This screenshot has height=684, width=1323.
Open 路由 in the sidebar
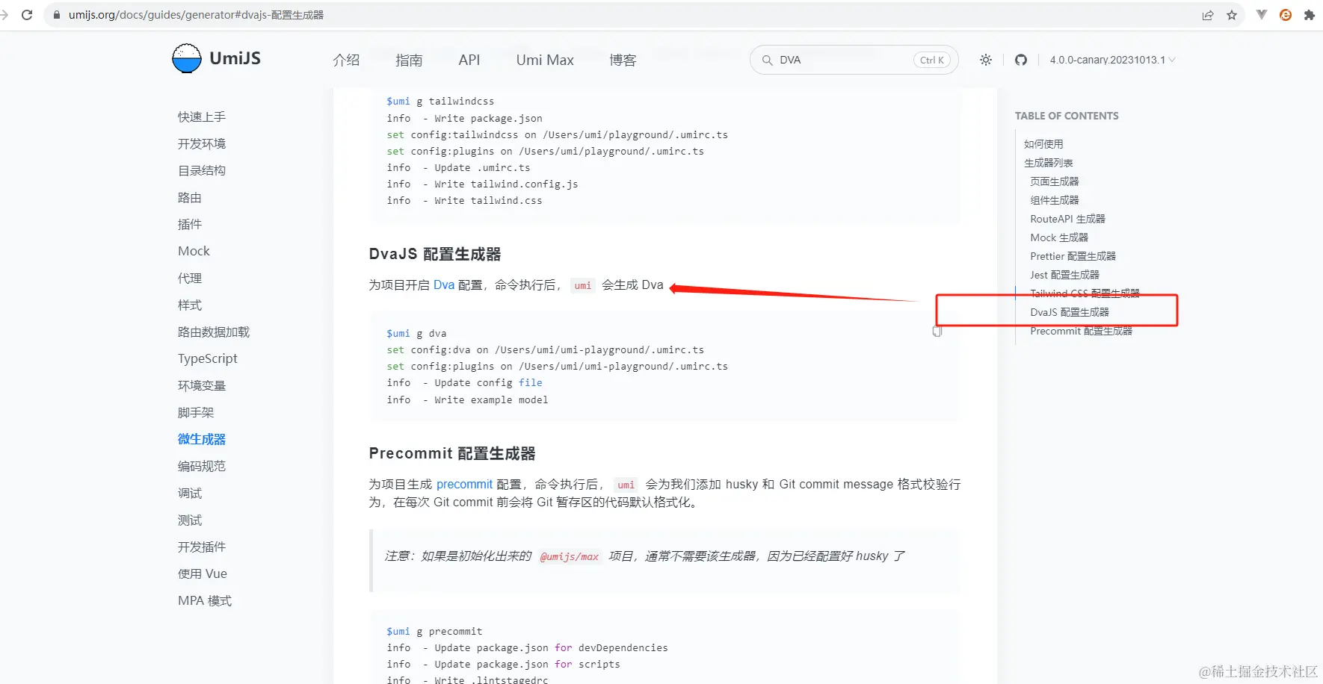click(190, 197)
